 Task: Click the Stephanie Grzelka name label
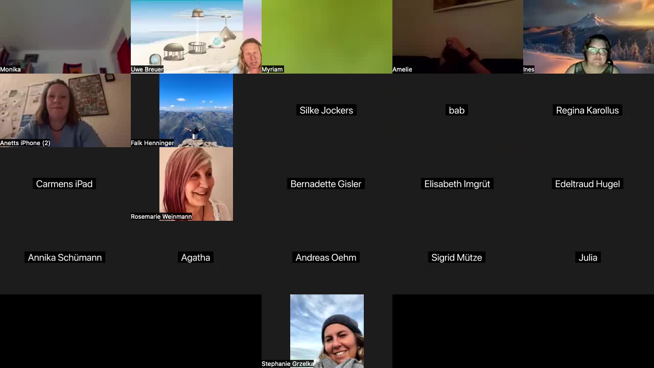click(x=288, y=364)
